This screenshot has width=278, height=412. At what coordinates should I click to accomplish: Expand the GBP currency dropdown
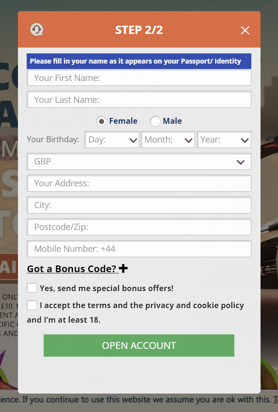139,161
